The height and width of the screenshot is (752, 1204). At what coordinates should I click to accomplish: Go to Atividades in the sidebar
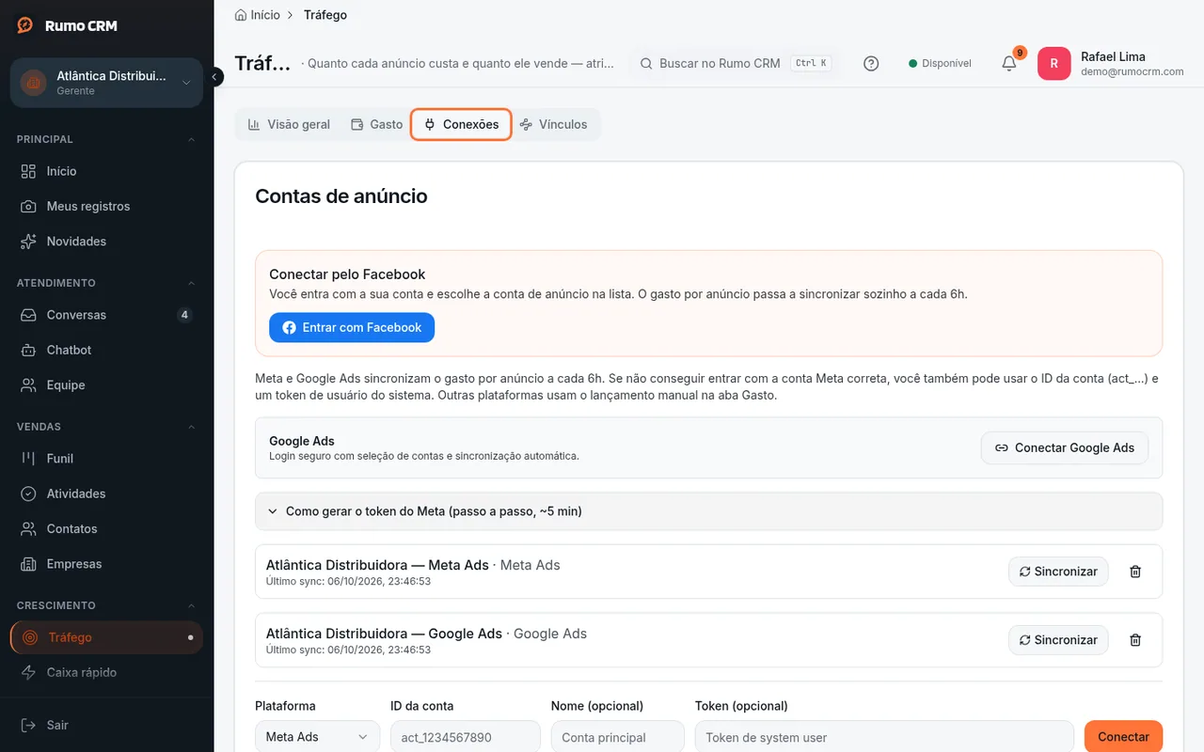106,493
